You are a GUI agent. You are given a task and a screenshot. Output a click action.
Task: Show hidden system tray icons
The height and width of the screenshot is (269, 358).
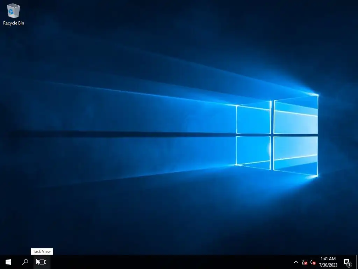point(296,262)
